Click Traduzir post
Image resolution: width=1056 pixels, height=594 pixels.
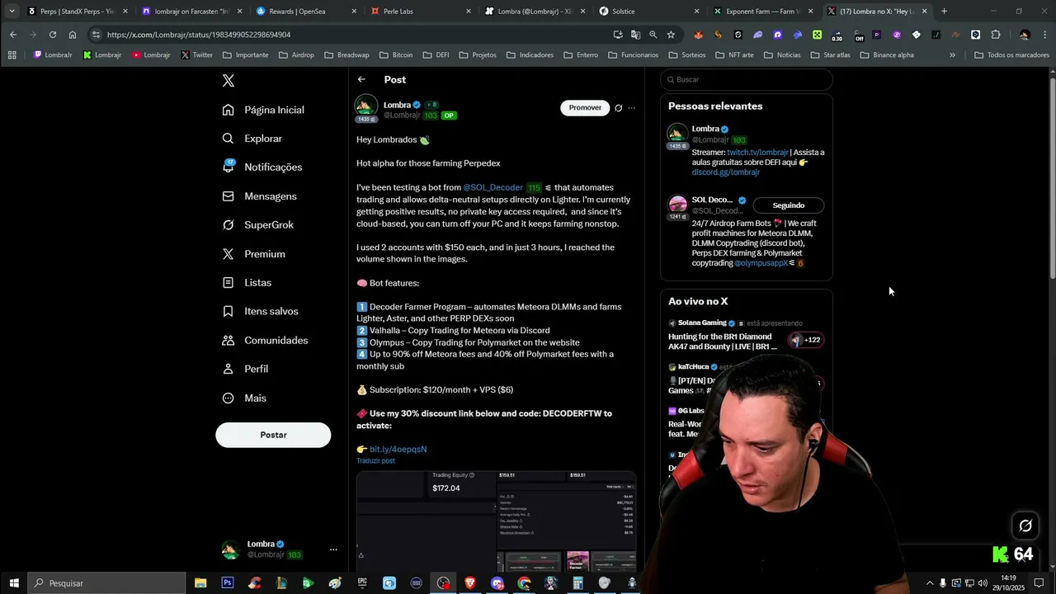tap(375, 460)
